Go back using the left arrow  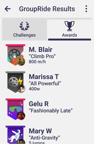[x=8, y=9]
